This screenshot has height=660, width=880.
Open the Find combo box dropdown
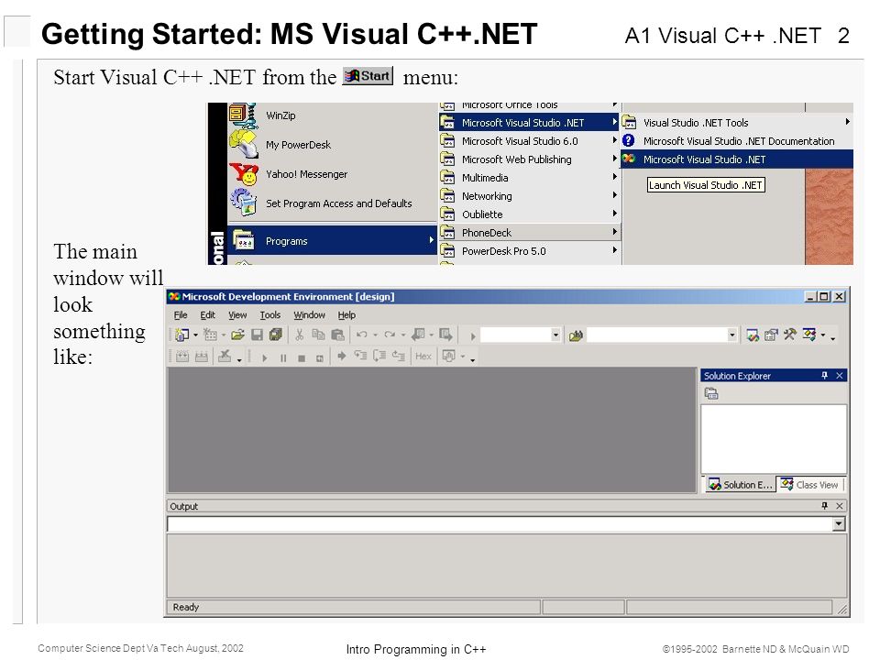tap(731, 335)
